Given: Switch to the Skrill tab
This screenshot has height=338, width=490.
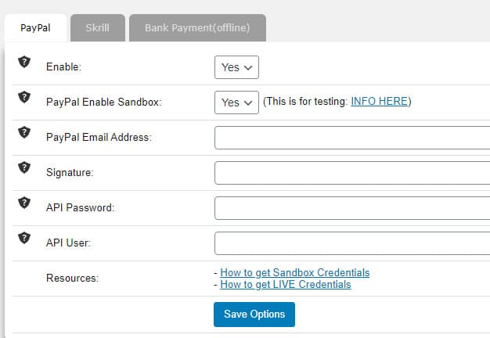Looking at the screenshot, I should coord(97,28).
